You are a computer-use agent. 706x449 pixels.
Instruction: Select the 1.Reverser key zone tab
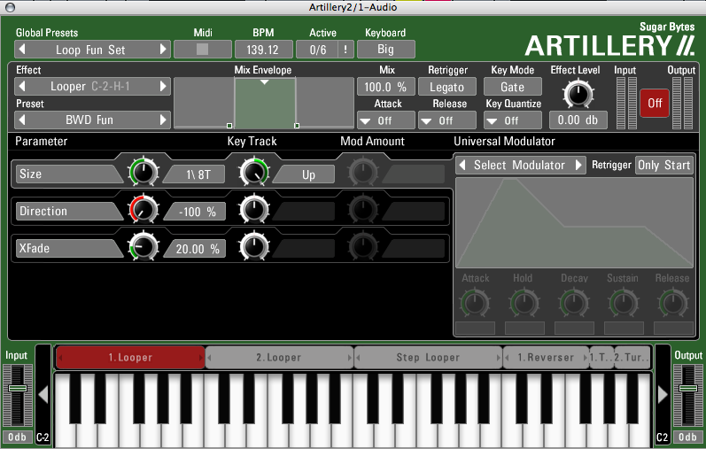coord(546,358)
